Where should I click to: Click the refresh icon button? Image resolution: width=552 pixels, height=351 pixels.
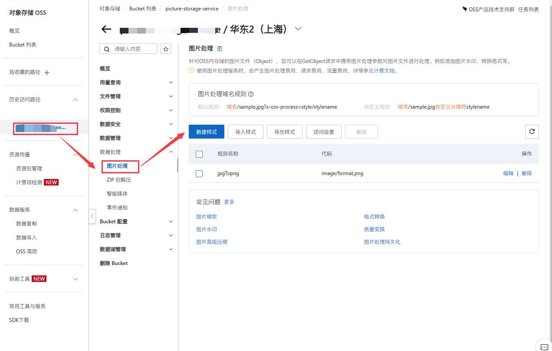point(532,132)
